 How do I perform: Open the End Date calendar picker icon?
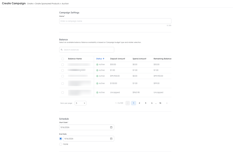pyautogui.click(x=111, y=139)
